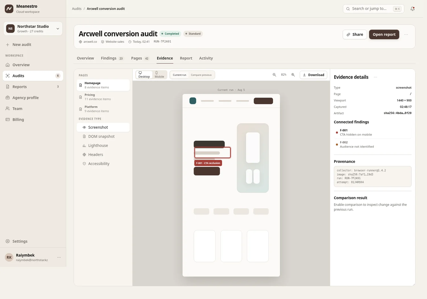Select the Platform page with 9 evidence items
This screenshot has width=427, height=299.
(x=103, y=109)
